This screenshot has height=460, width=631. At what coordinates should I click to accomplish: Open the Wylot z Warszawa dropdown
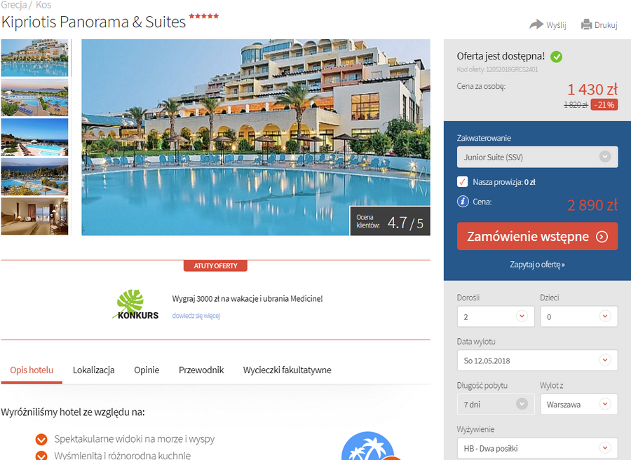click(578, 404)
